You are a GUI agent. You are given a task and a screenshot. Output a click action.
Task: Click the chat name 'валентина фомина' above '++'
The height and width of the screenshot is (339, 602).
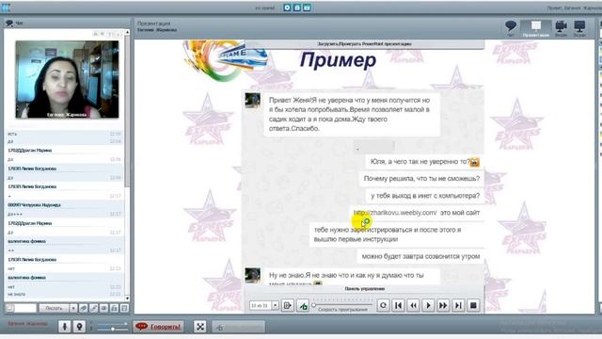click(26, 241)
